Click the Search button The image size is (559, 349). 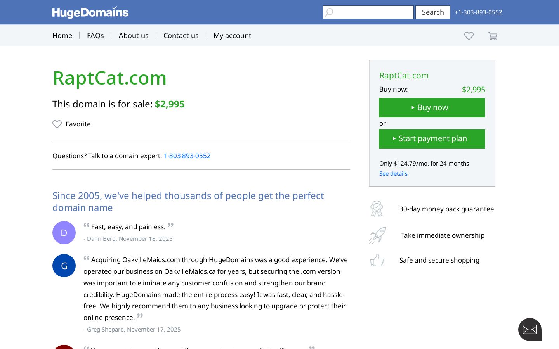(x=433, y=12)
